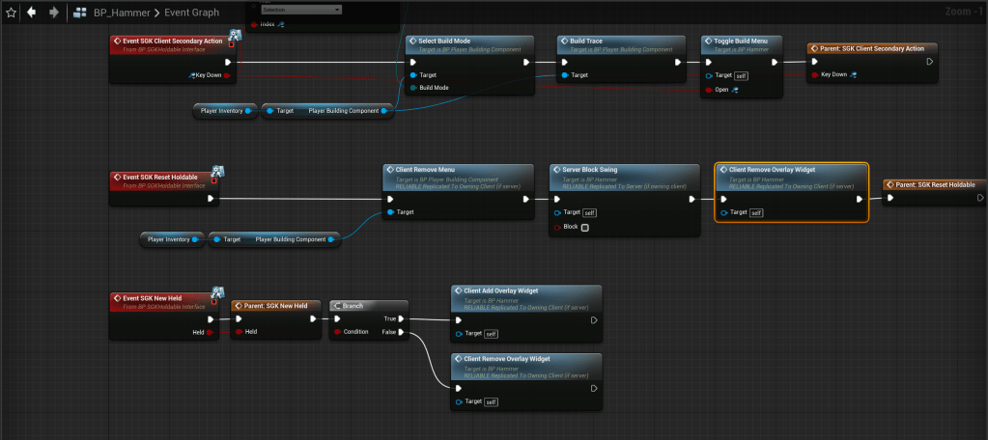Select the Toggle Build Menu node header
The image size is (988, 440).
pyautogui.click(x=743, y=44)
